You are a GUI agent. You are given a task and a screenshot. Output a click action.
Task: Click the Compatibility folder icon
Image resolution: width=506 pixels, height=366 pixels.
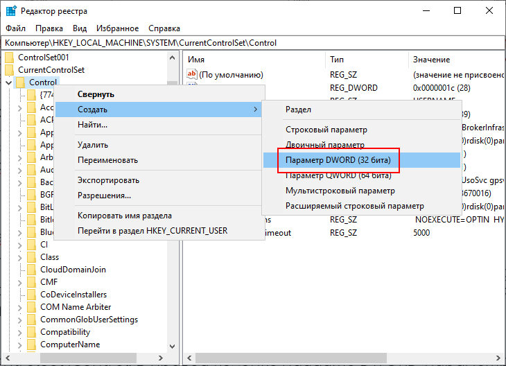[31, 332]
